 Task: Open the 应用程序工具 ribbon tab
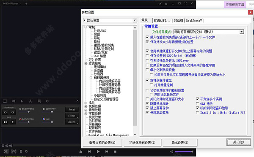235,5
